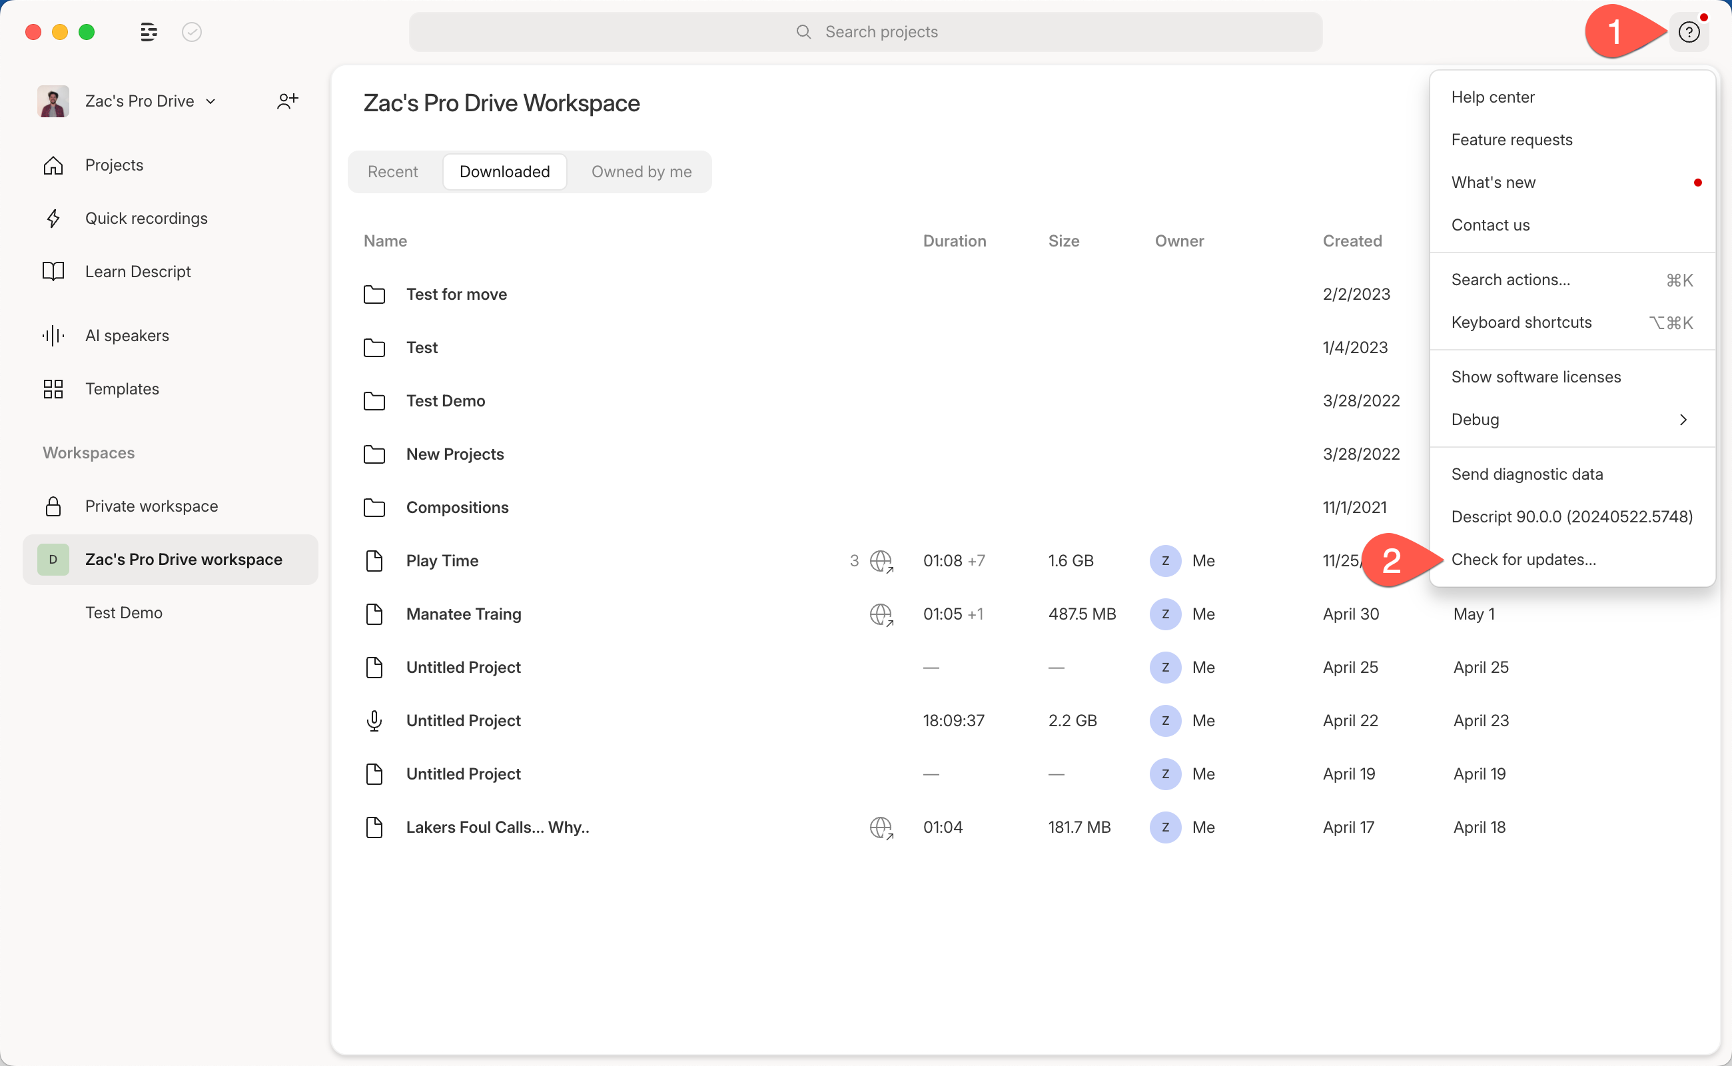Select the AI speakers sidebar icon
Image resolution: width=1732 pixels, height=1066 pixels.
[x=53, y=335]
